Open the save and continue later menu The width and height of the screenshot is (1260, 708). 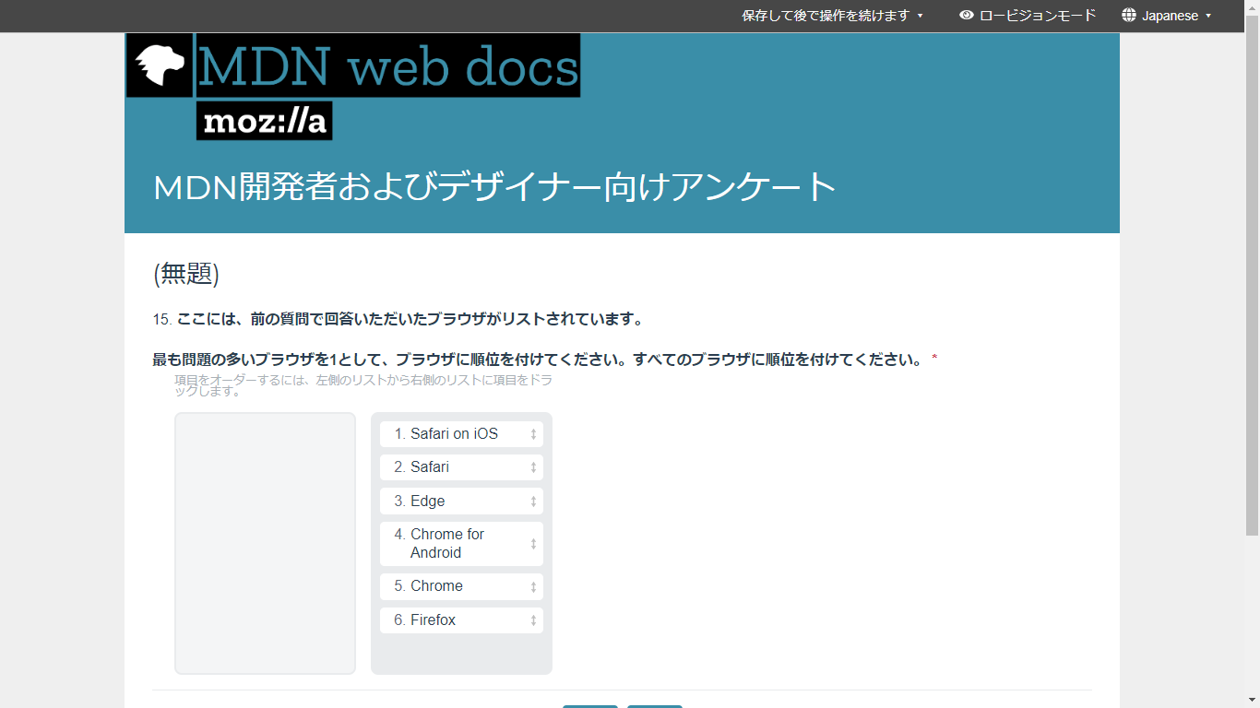pos(826,16)
